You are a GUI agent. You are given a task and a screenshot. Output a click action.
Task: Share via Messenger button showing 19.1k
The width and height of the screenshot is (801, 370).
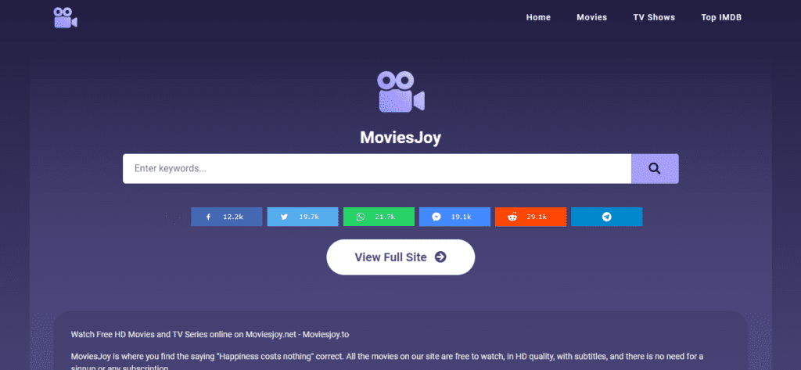(x=454, y=217)
